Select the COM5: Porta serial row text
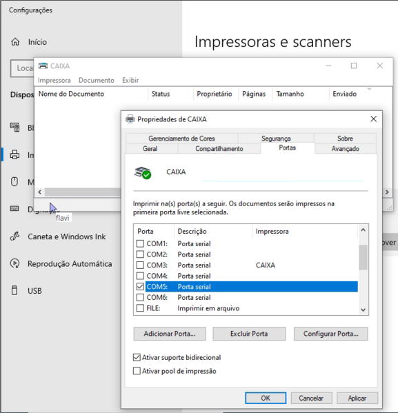This screenshot has width=398, height=413. 252,287
